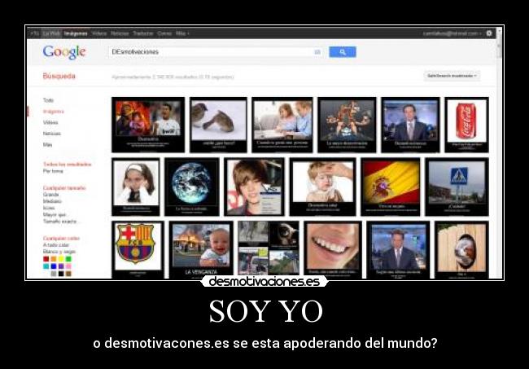Open the Tamaño exacto... option
Image resolution: width=529 pixels, height=369 pixels.
click(60, 222)
